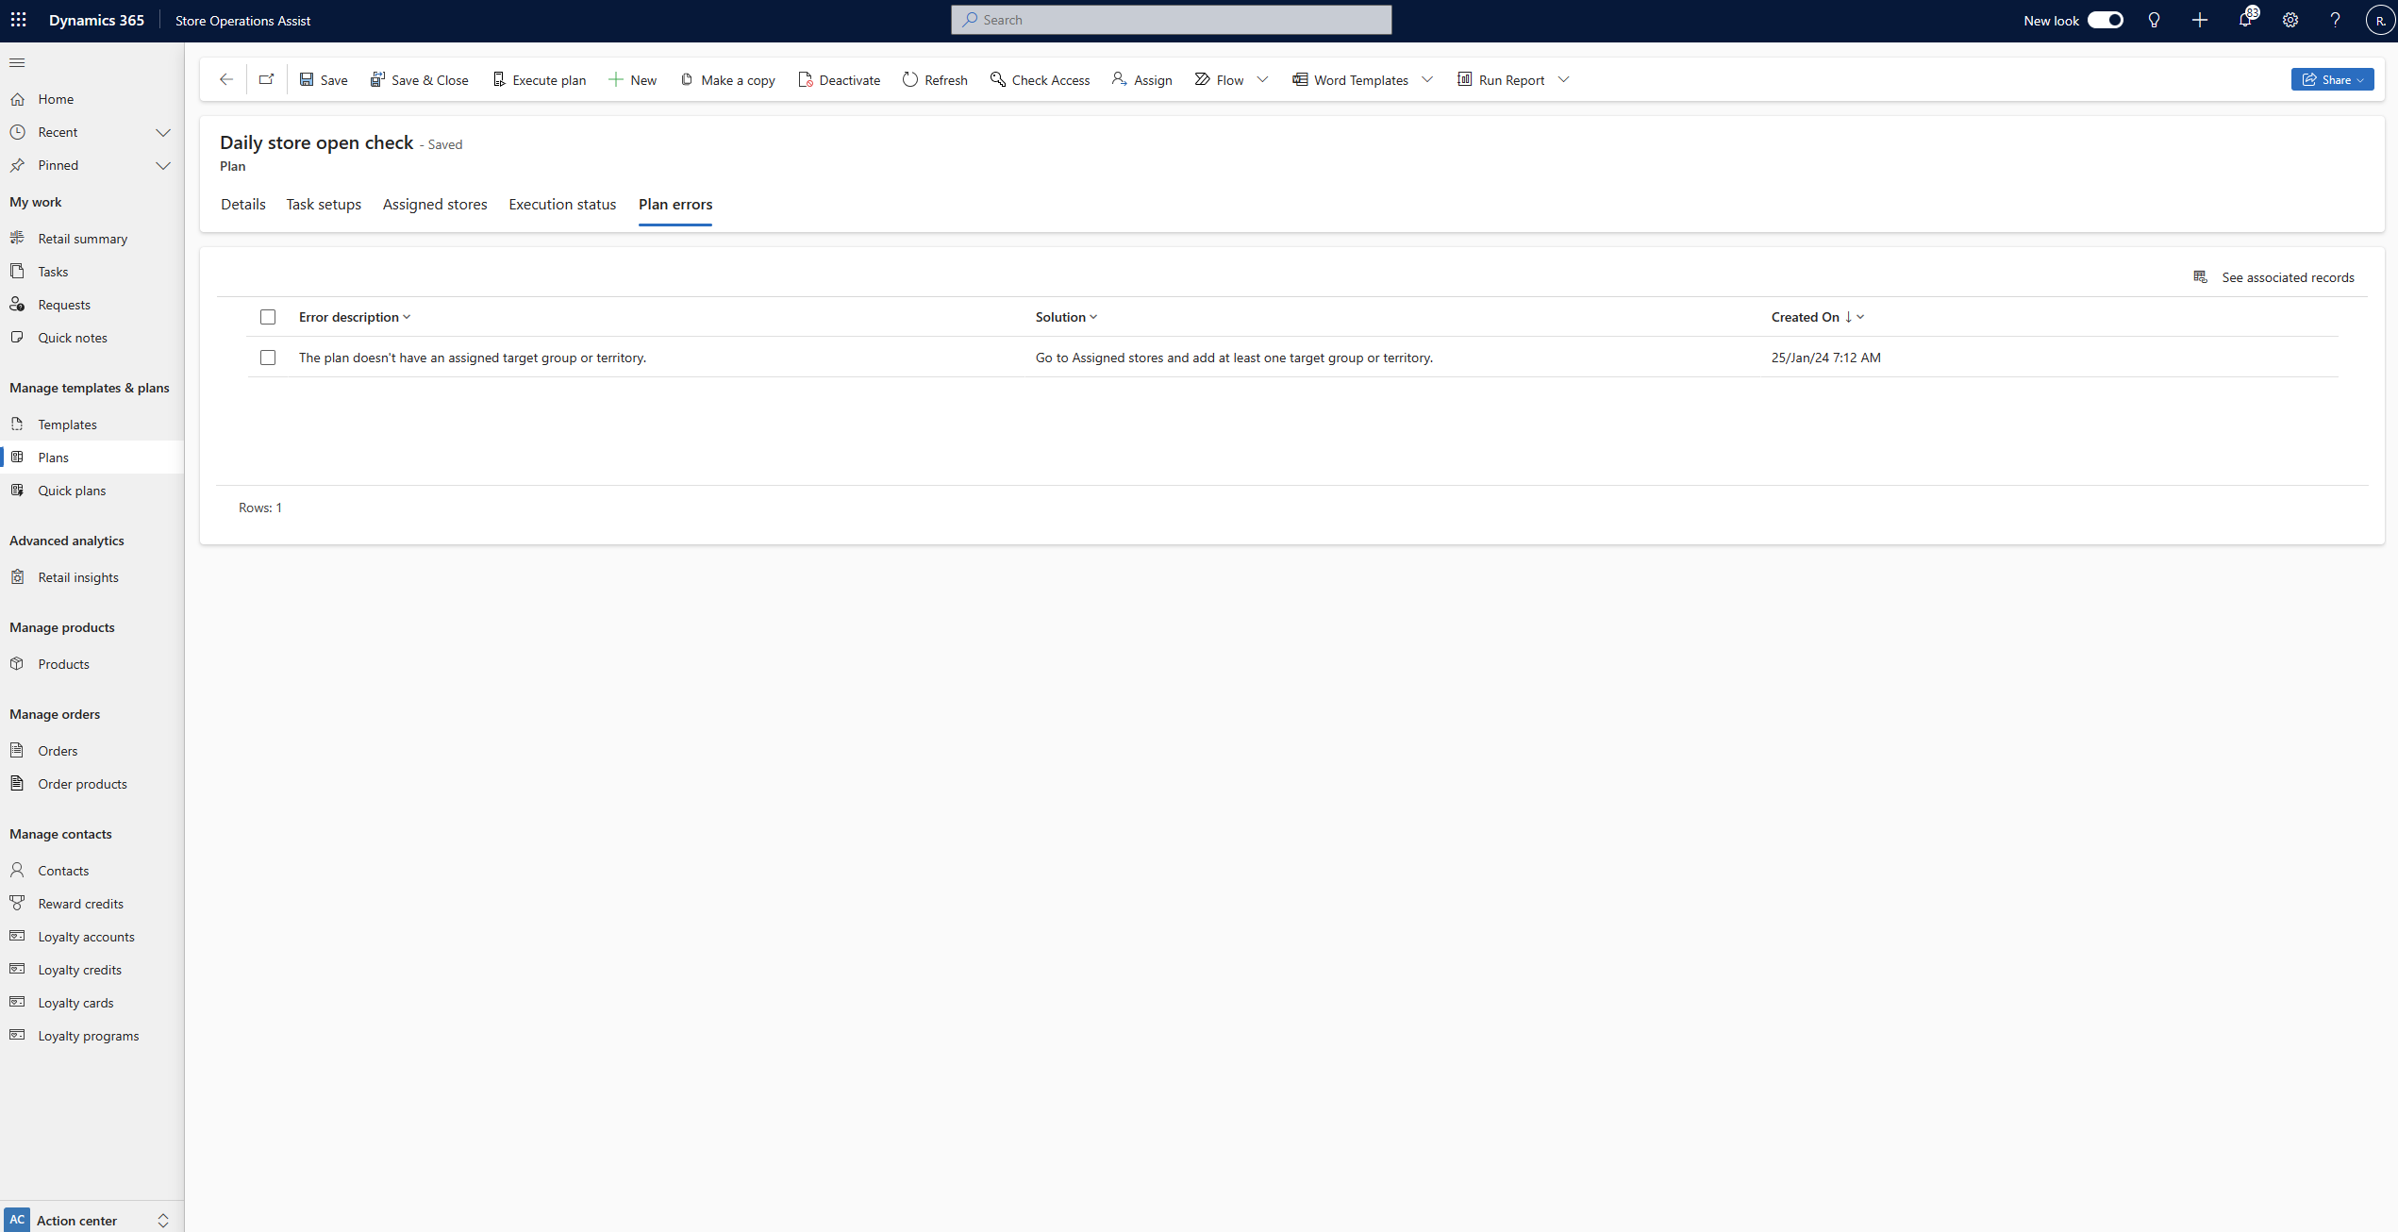Expand the Word Templates dropdown
The image size is (2398, 1232).
(1428, 78)
